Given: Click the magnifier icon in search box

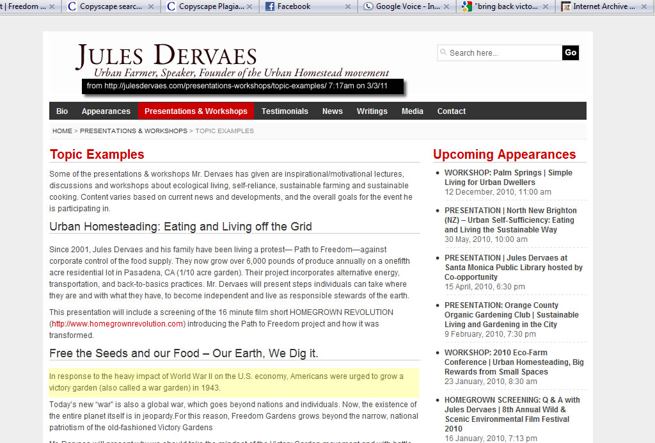Looking at the screenshot, I should pyautogui.click(x=443, y=52).
